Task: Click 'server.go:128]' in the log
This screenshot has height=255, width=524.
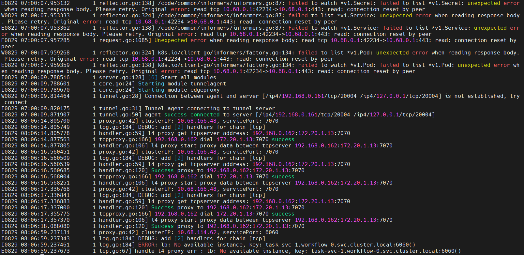Action: pyautogui.click(x=122, y=78)
